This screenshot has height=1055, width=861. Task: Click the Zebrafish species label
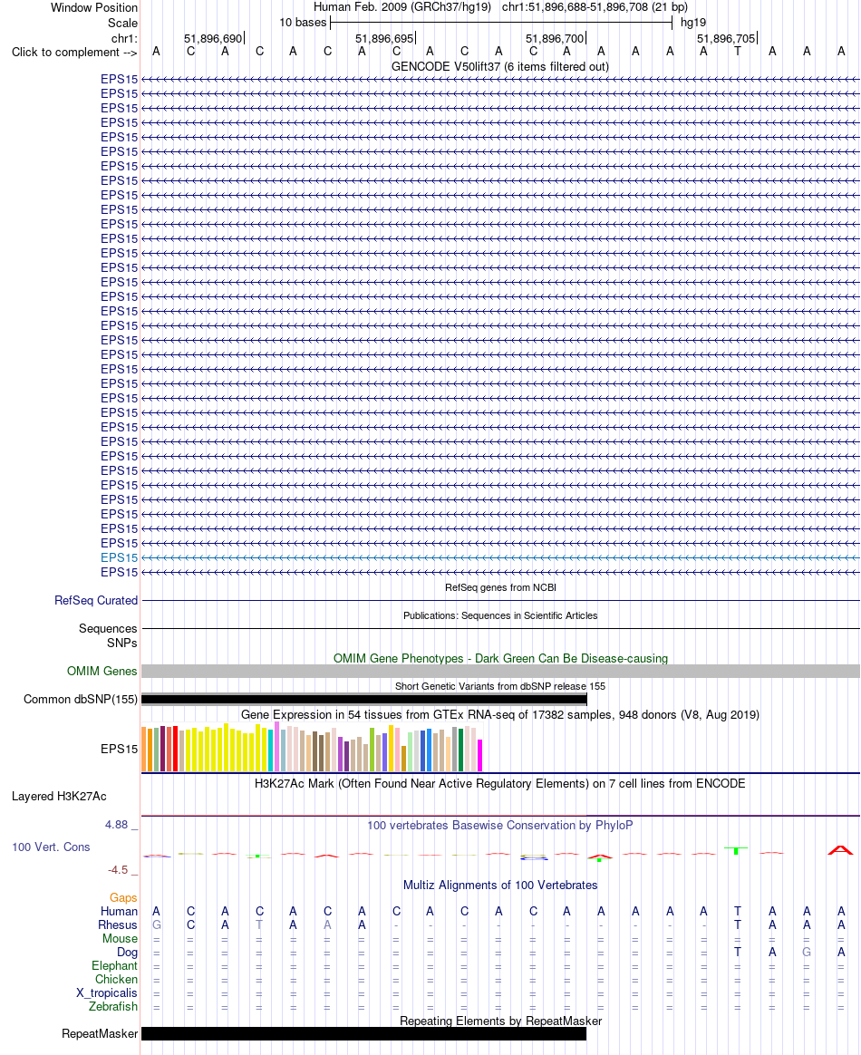113,1007
